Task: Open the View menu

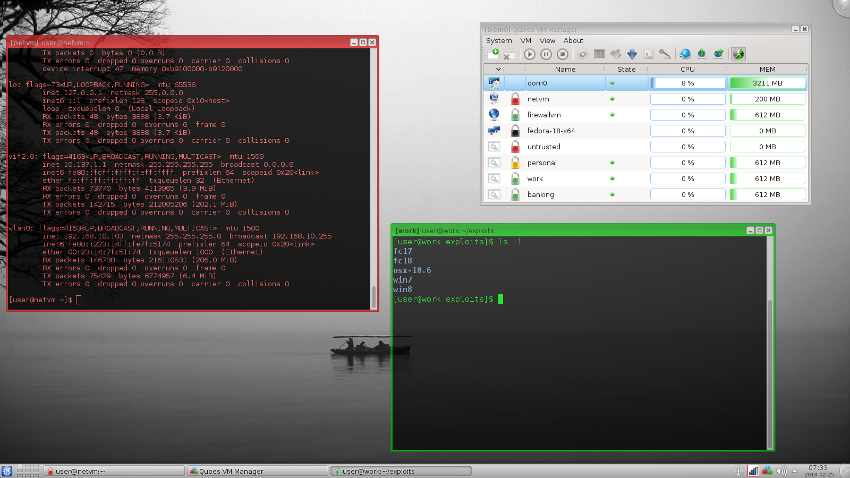Action: [x=547, y=40]
